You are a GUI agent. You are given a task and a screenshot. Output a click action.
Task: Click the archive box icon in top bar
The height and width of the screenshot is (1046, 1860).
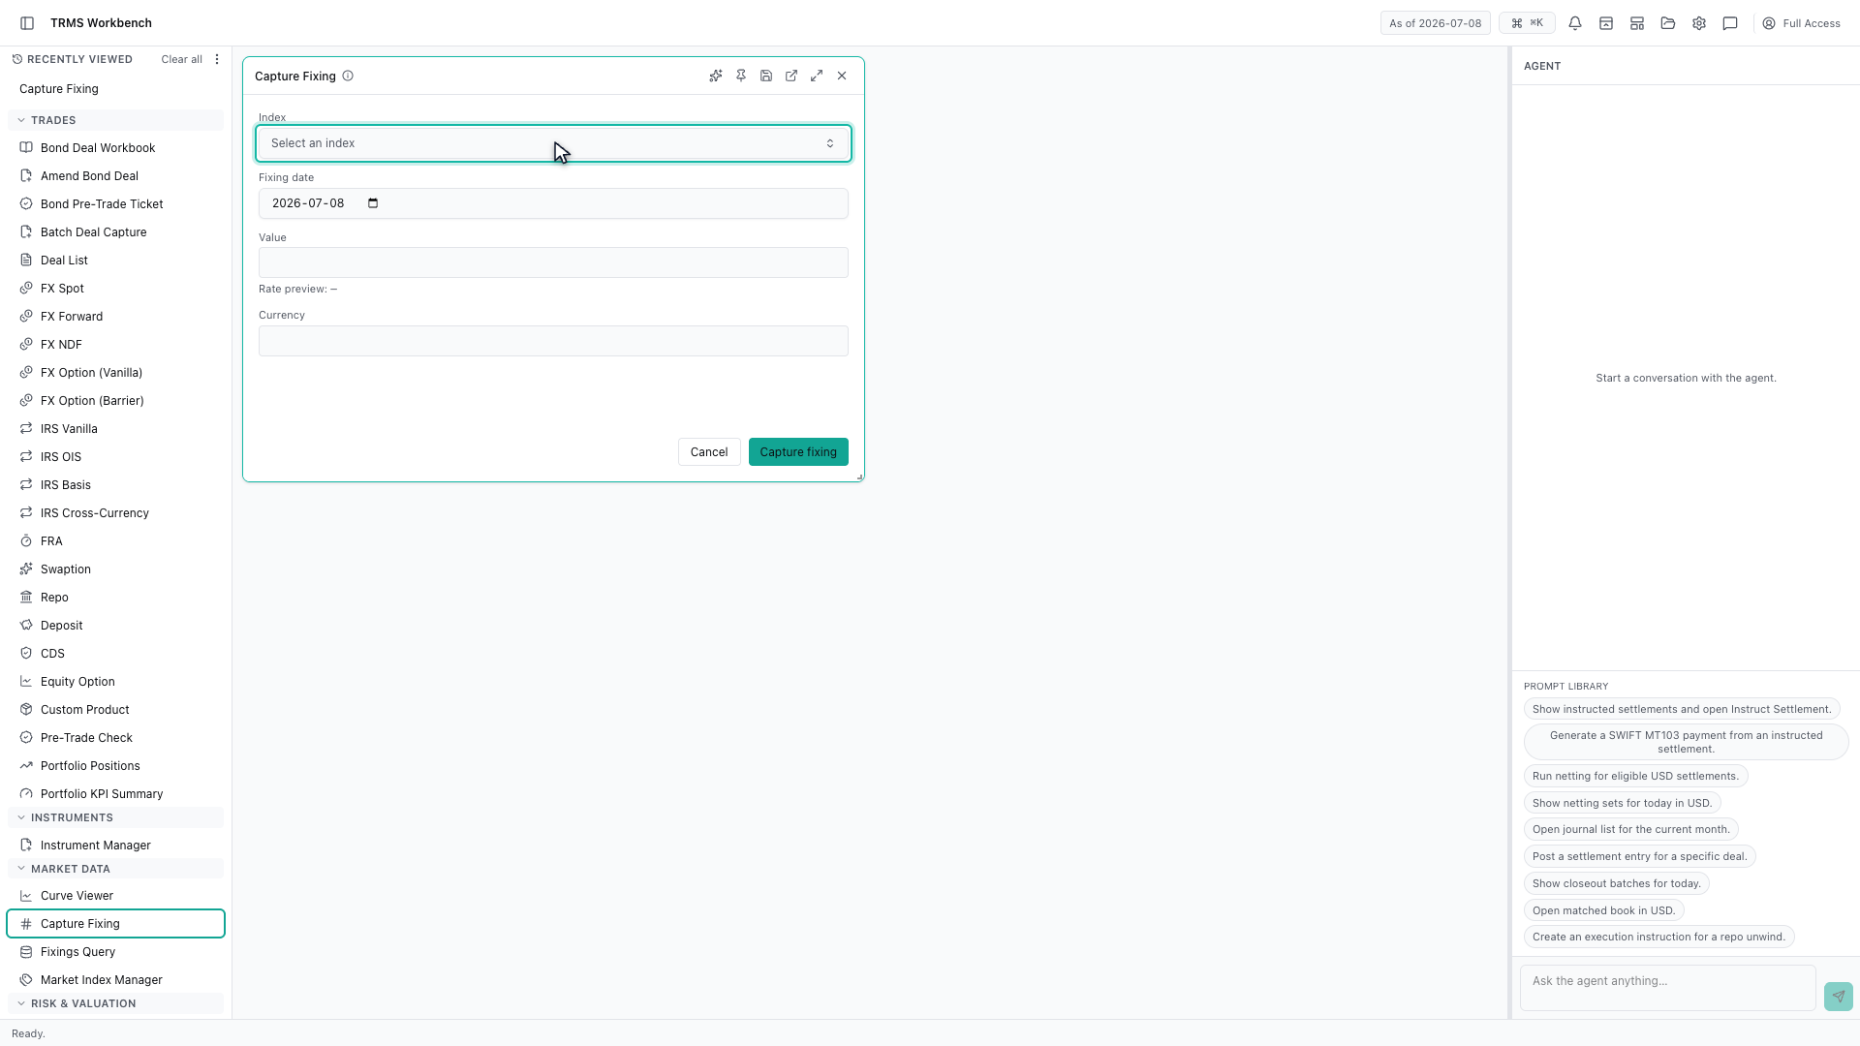click(1606, 23)
